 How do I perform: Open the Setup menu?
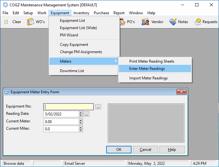(28, 13)
